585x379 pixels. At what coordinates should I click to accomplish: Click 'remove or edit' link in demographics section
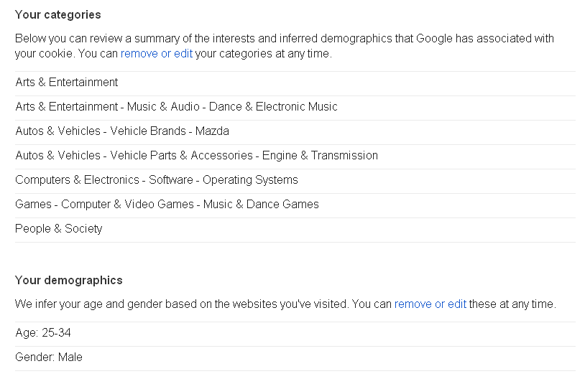point(430,304)
